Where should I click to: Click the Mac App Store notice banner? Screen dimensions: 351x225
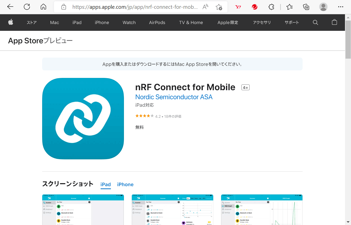(x=172, y=64)
